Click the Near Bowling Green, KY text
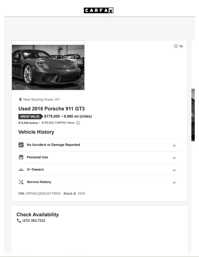Viewport: 199px width, 257px height. coord(42,100)
